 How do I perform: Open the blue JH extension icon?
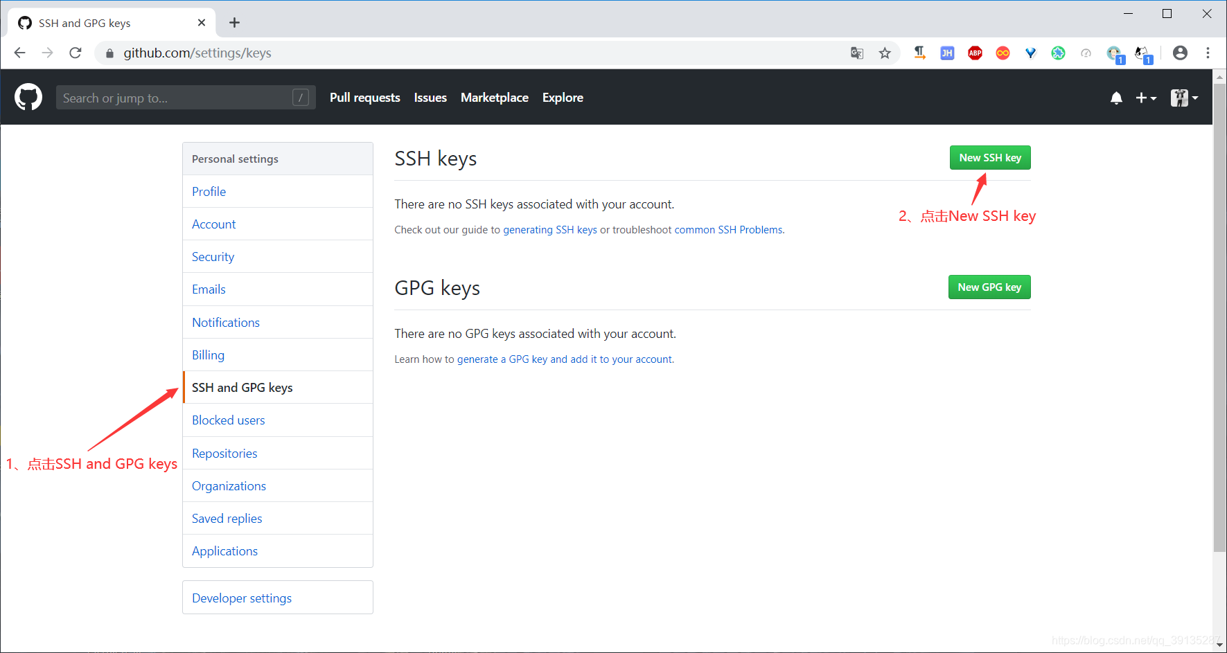pos(947,53)
